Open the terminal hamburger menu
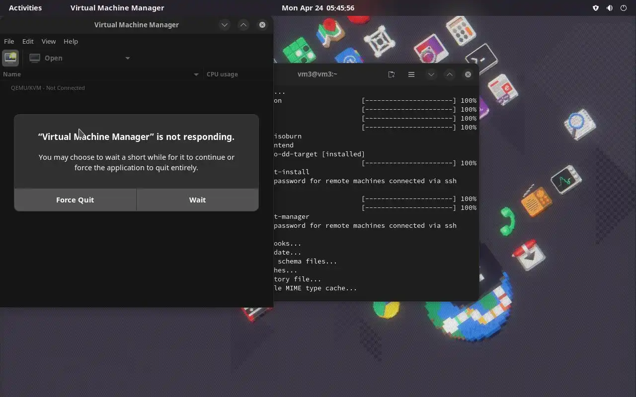 point(411,74)
